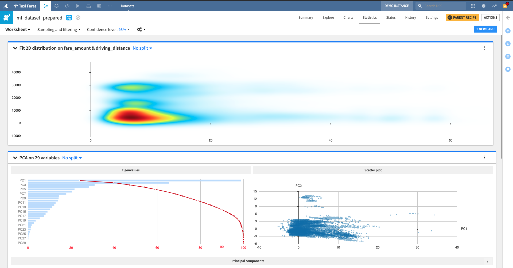Open the Flow view icon

point(46,6)
